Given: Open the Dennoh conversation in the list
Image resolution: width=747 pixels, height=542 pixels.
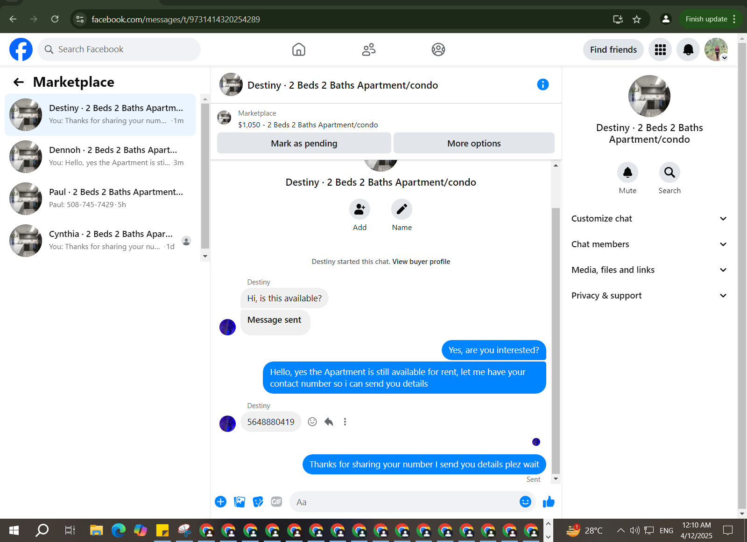Looking at the screenshot, I should [x=100, y=157].
